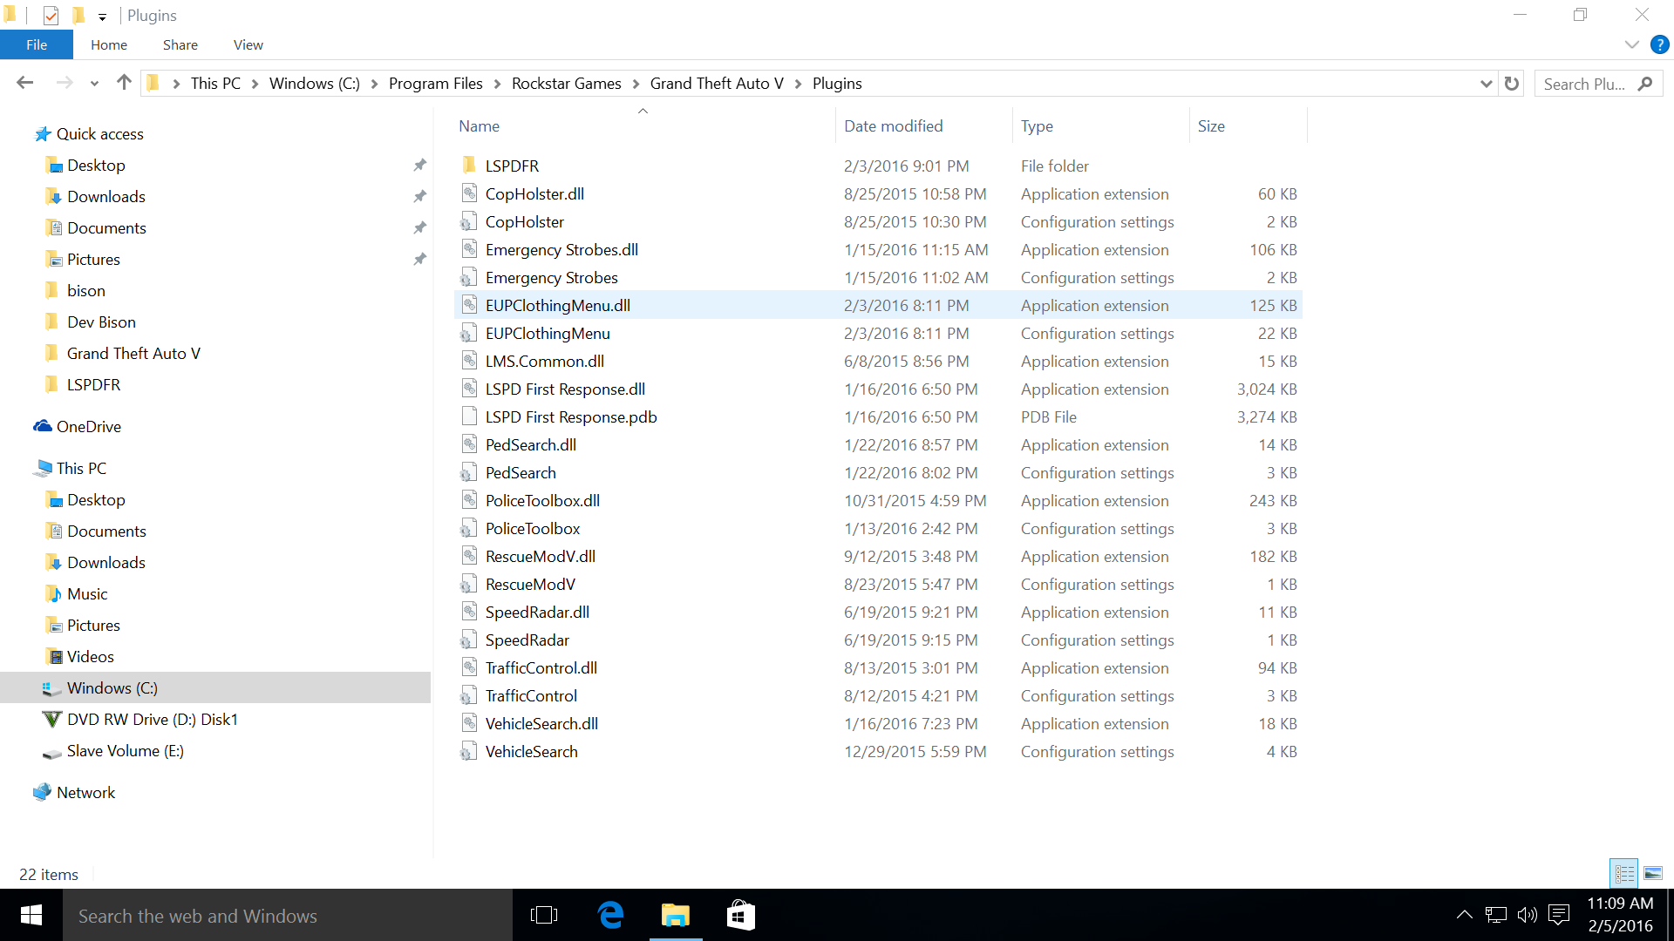Expand the ribbon using the chevron

1632,44
